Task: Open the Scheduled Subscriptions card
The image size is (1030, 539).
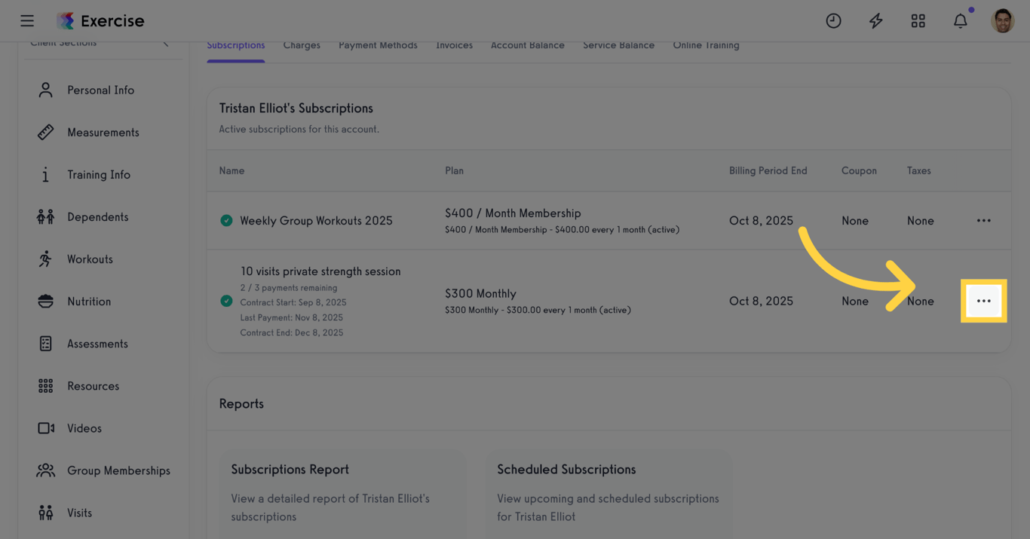Action: coord(608,492)
